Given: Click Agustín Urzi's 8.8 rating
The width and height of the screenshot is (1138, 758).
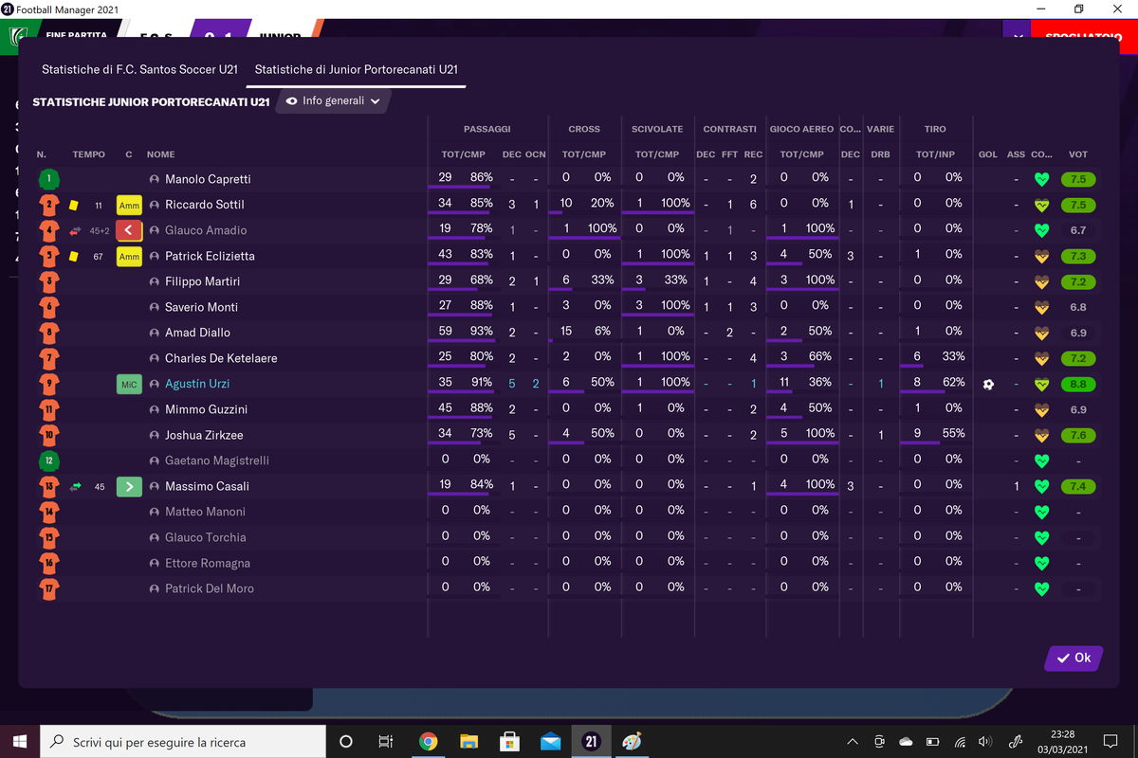Looking at the screenshot, I should click(x=1078, y=384).
